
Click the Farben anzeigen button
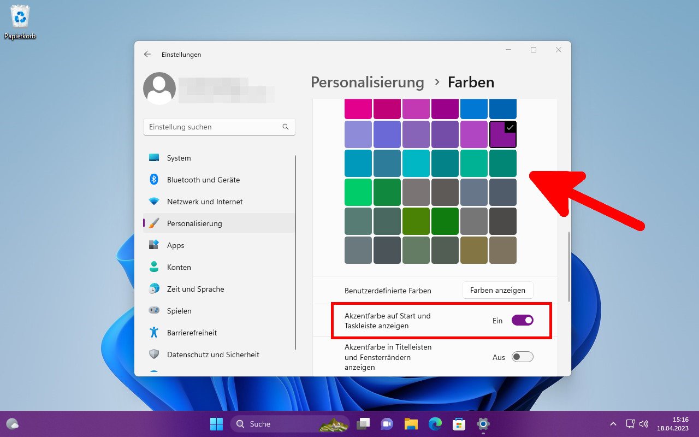(497, 290)
